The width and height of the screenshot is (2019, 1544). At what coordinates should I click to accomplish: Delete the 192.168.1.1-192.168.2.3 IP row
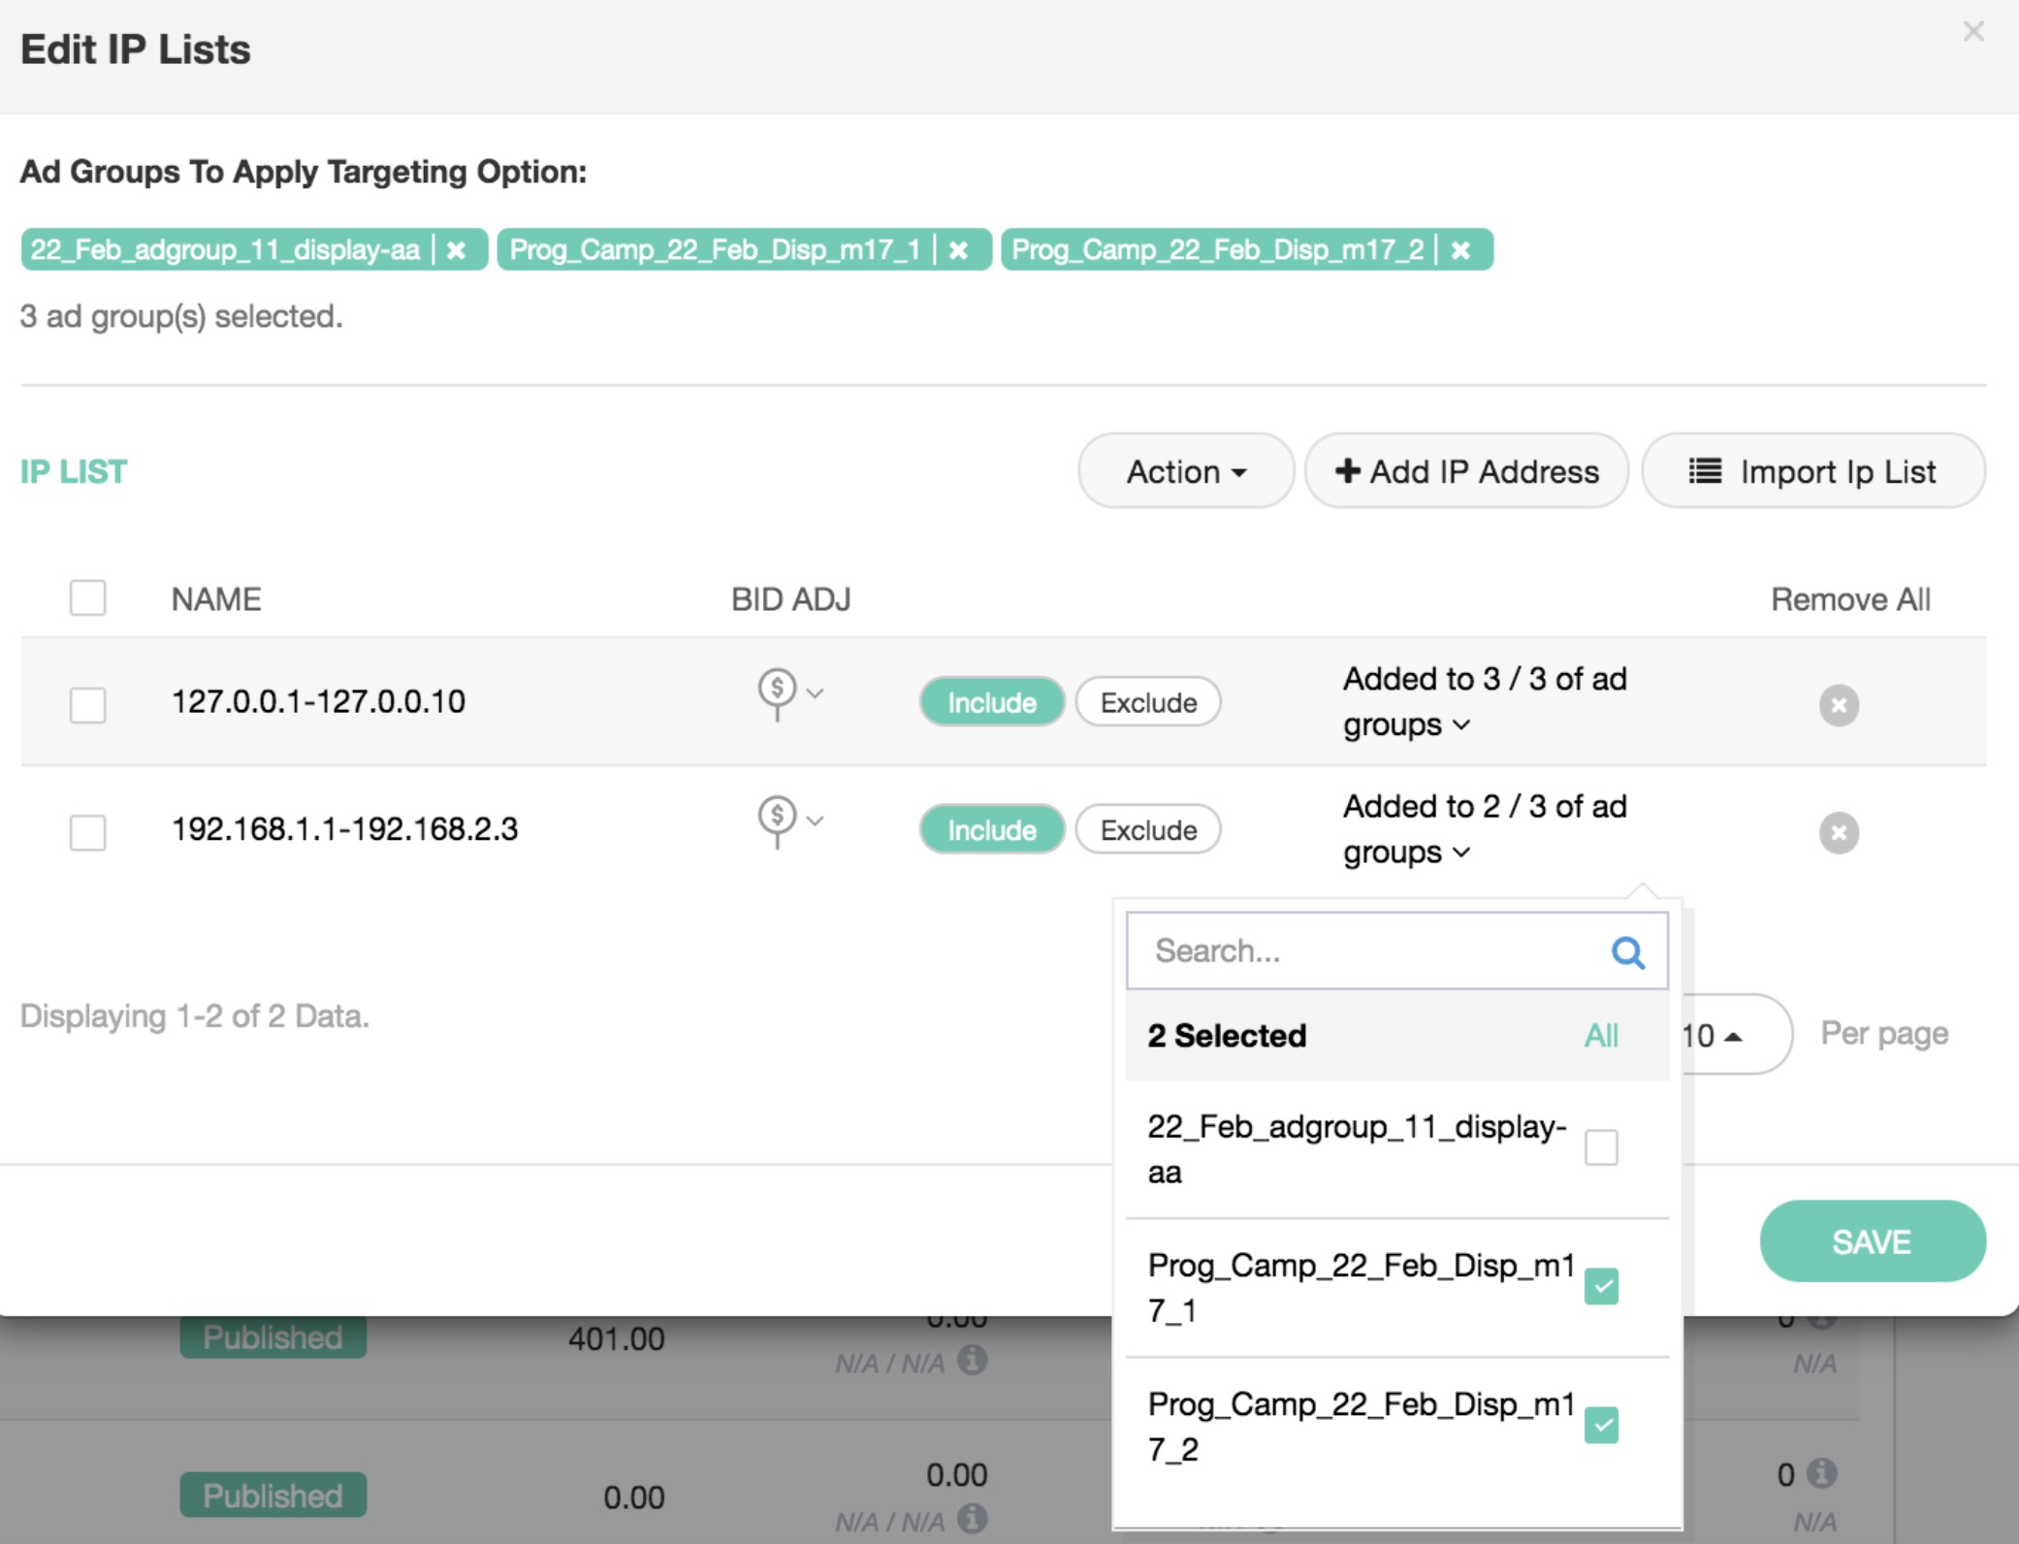[x=1838, y=833]
